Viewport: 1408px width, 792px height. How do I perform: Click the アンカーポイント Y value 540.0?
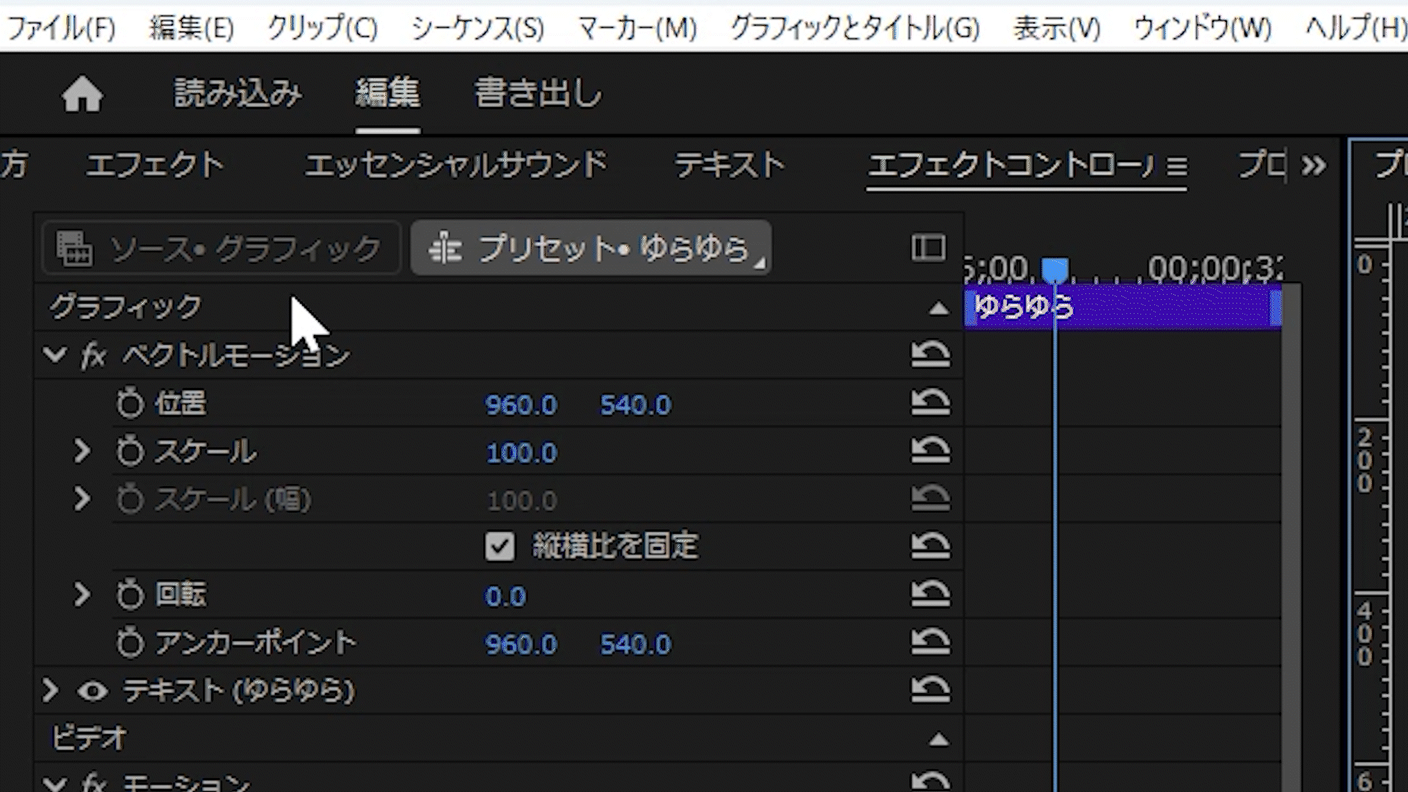(635, 645)
